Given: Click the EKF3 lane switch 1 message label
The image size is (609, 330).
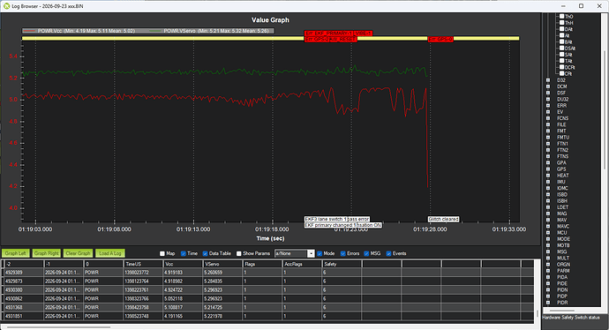Looking at the screenshot, I should click(326, 220).
